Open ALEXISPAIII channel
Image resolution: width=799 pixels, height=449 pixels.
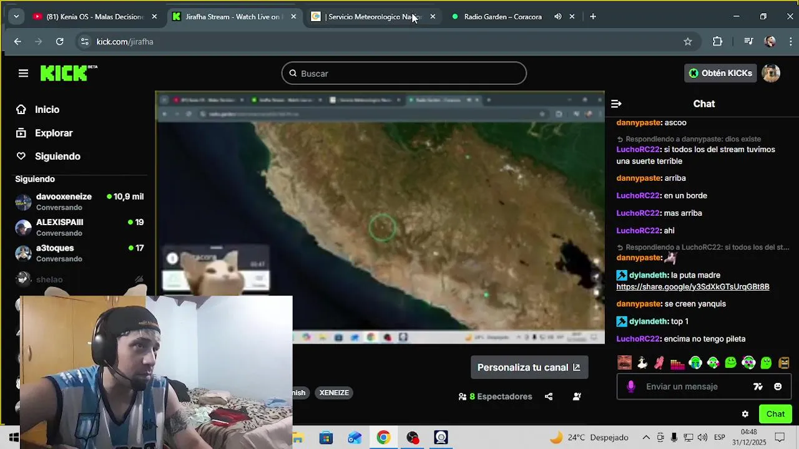pyautogui.click(x=79, y=227)
